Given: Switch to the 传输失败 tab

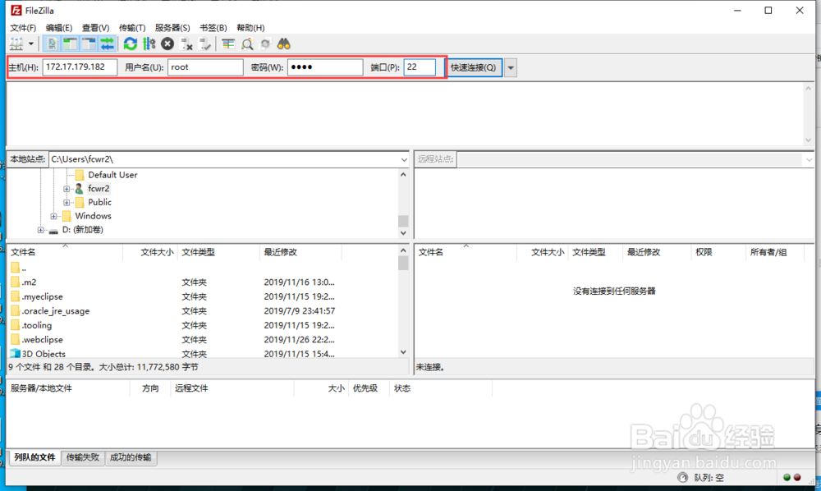Looking at the screenshot, I should (x=83, y=457).
